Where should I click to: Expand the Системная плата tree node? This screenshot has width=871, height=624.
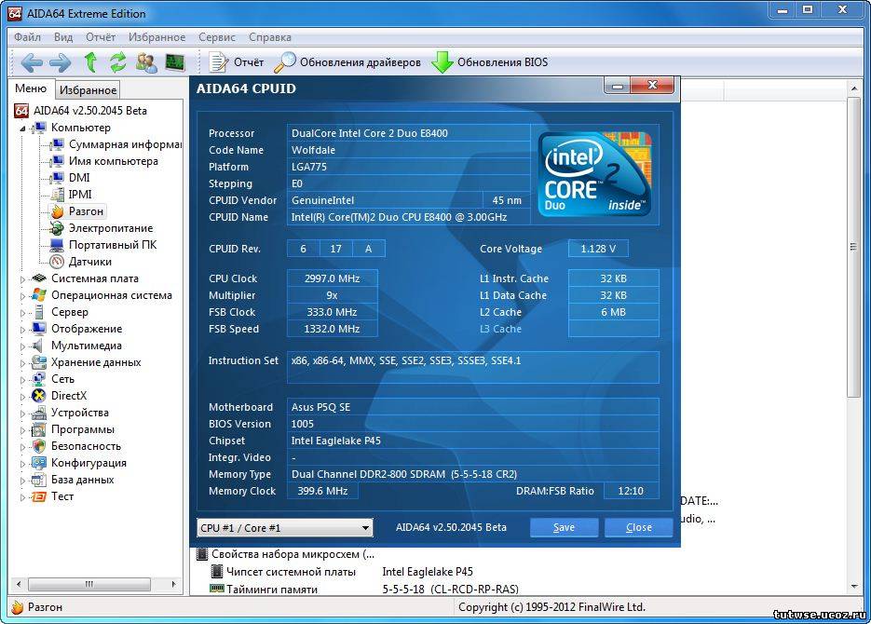click(x=23, y=278)
